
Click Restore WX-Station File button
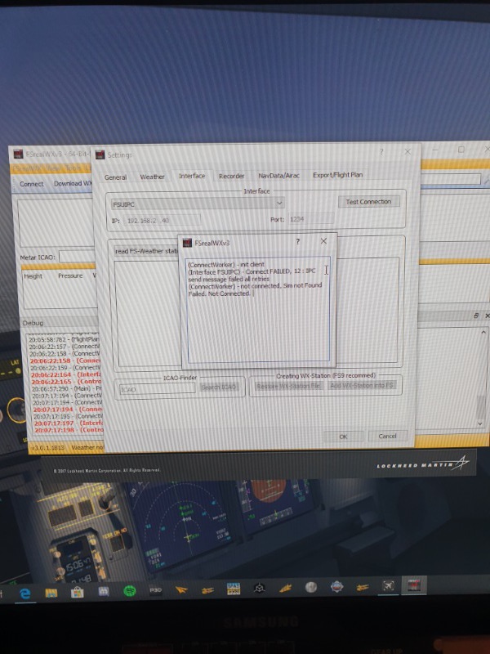pos(288,386)
